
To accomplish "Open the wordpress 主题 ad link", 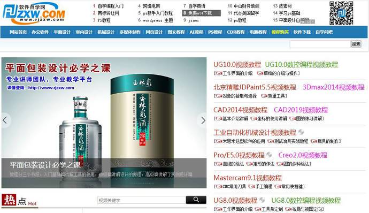I will (x=158, y=20).
